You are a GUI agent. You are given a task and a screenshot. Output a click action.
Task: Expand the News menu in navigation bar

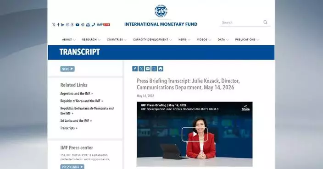pyautogui.click(x=184, y=39)
